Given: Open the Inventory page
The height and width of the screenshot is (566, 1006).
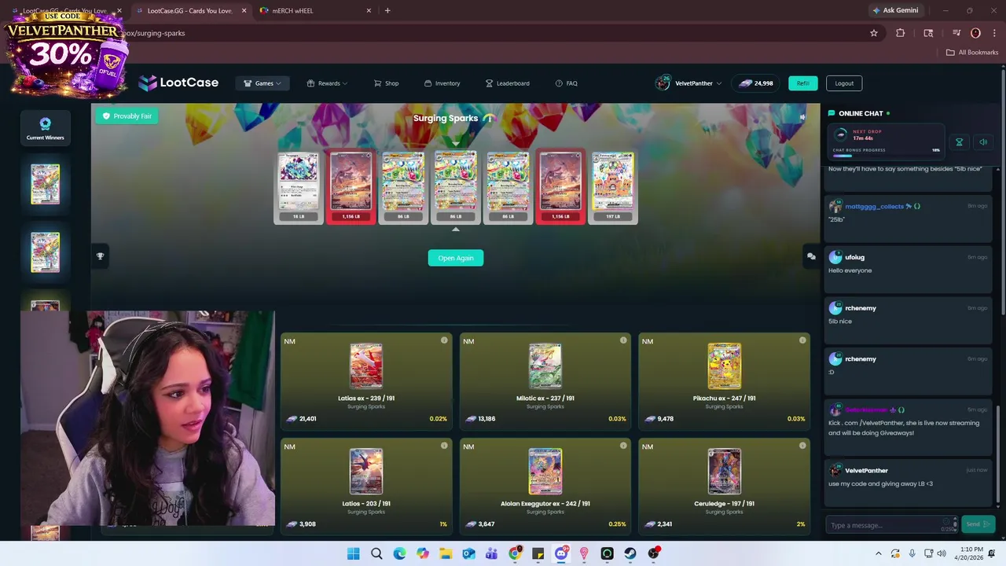Looking at the screenshot, I should (442, 83).
